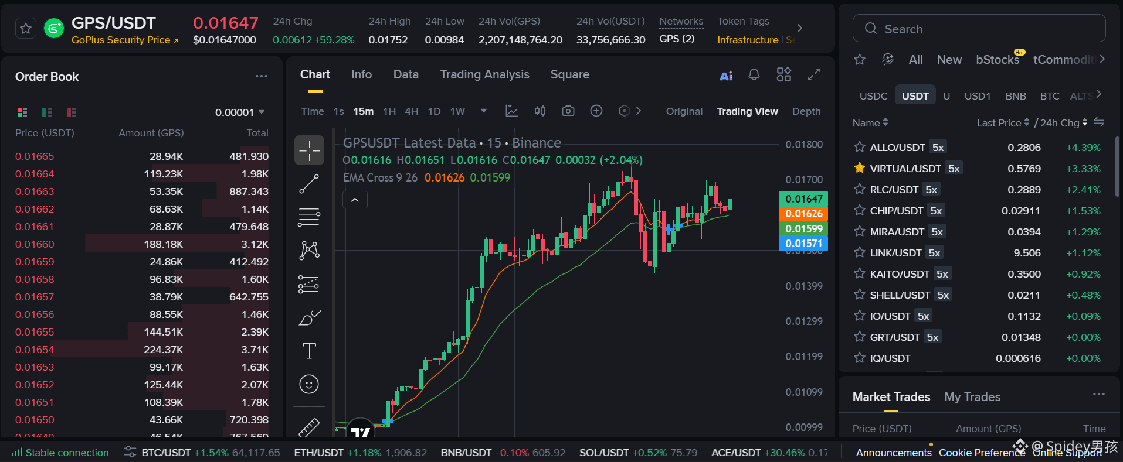Favorite the RLC/USDT pair

pyautogui.click(x=860, y=189)
